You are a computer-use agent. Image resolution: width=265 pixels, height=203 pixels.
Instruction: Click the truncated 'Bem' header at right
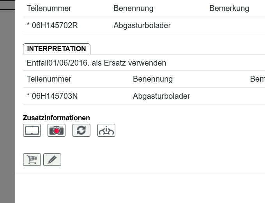click(257, 79)
